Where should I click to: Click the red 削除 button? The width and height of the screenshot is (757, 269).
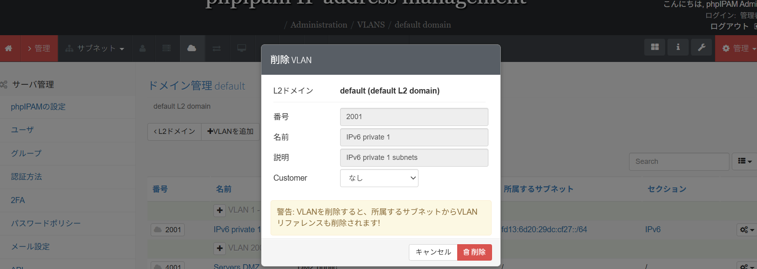[x=474, y=252]
